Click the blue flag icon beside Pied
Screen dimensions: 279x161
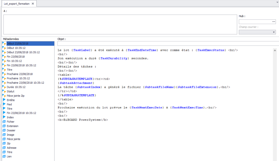point(4,104)
